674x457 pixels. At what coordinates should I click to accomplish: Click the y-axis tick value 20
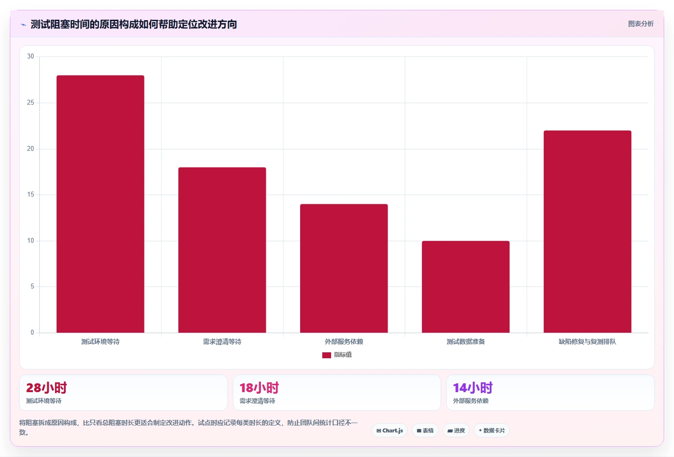tap(30, 149)
